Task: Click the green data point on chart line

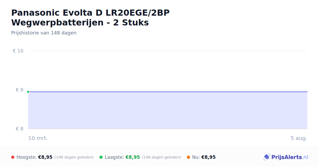Action: click(x=28, y=92)
